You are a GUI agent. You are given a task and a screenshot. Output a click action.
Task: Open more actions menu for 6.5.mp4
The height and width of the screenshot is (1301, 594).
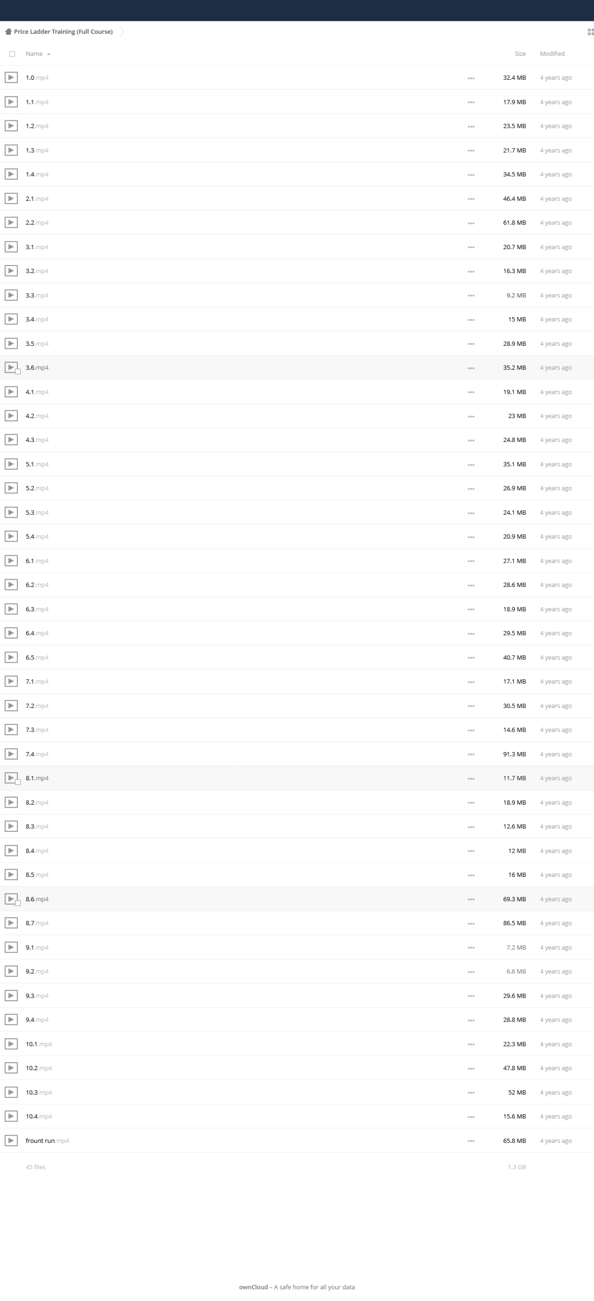pyautogui.click(x=471, y=657)
